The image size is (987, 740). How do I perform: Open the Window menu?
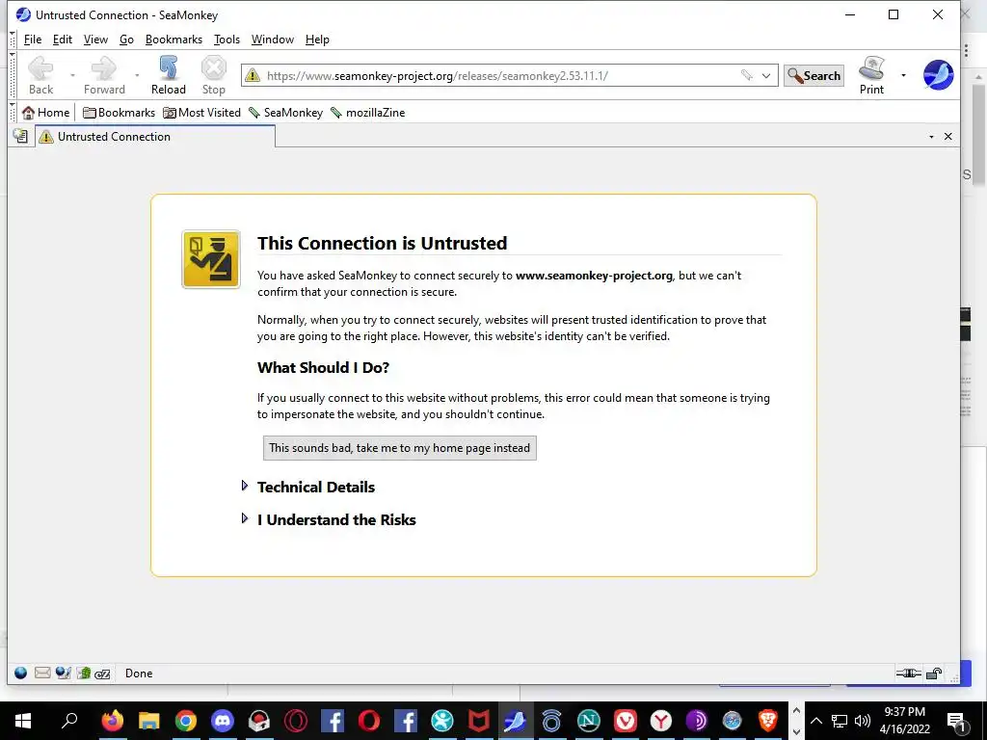pyautogui.click(x=273, y=39)
